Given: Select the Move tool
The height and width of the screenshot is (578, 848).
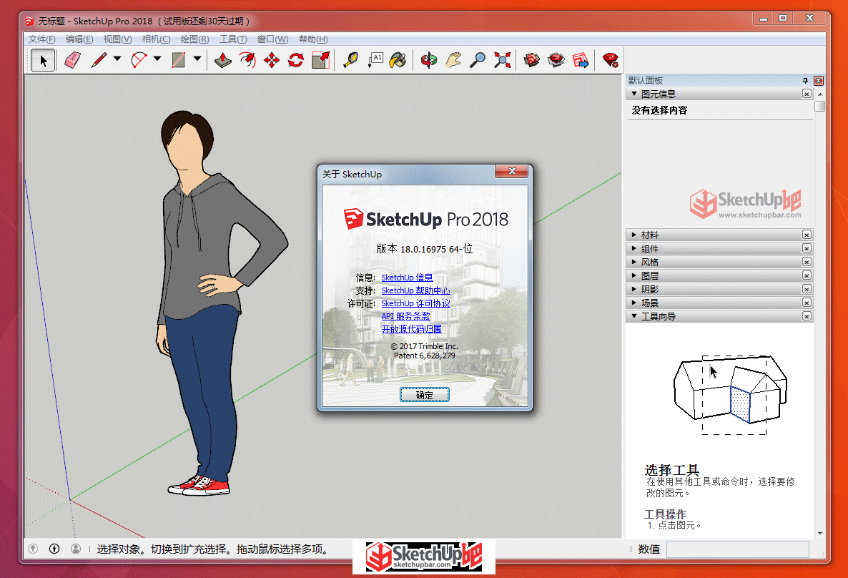Looking at the screenshot, I should click(272, 60).
